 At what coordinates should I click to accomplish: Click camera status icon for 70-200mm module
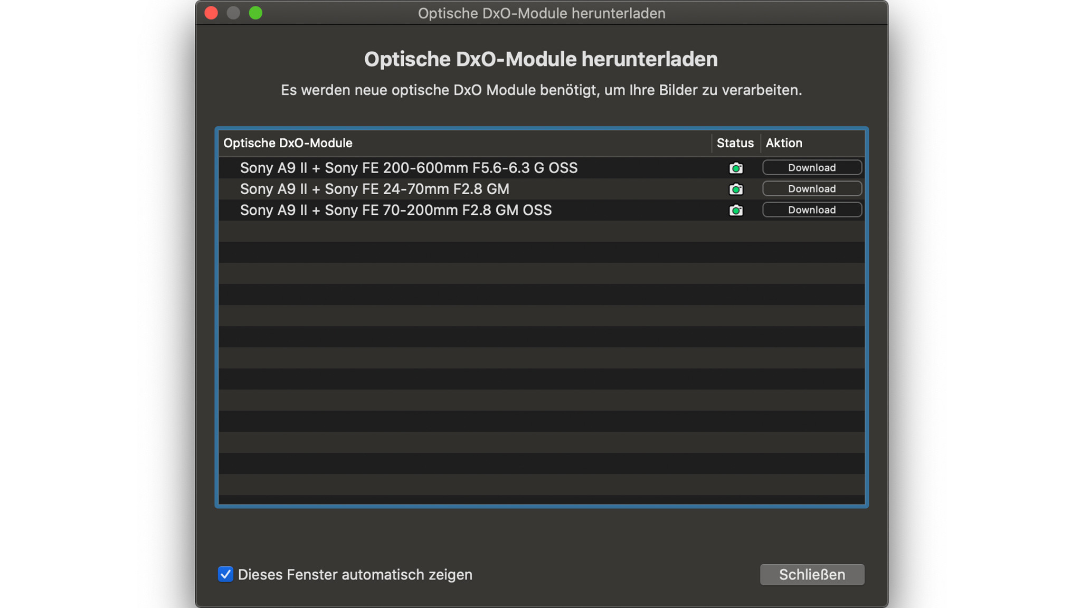click(736, 210)
